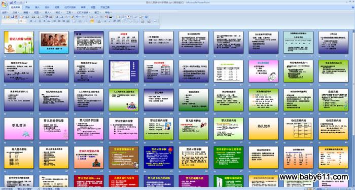The height and width of the screenshot is (190, 355).
Task: Open the 帮助 menu in classic menu bar
Action: click(x=108, y=13)
